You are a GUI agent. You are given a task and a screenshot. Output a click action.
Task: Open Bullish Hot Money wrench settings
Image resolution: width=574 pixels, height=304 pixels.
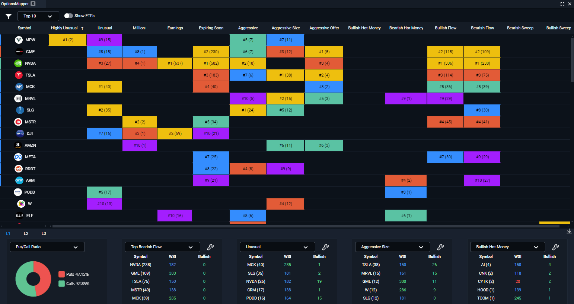click(x=555, y=247)
